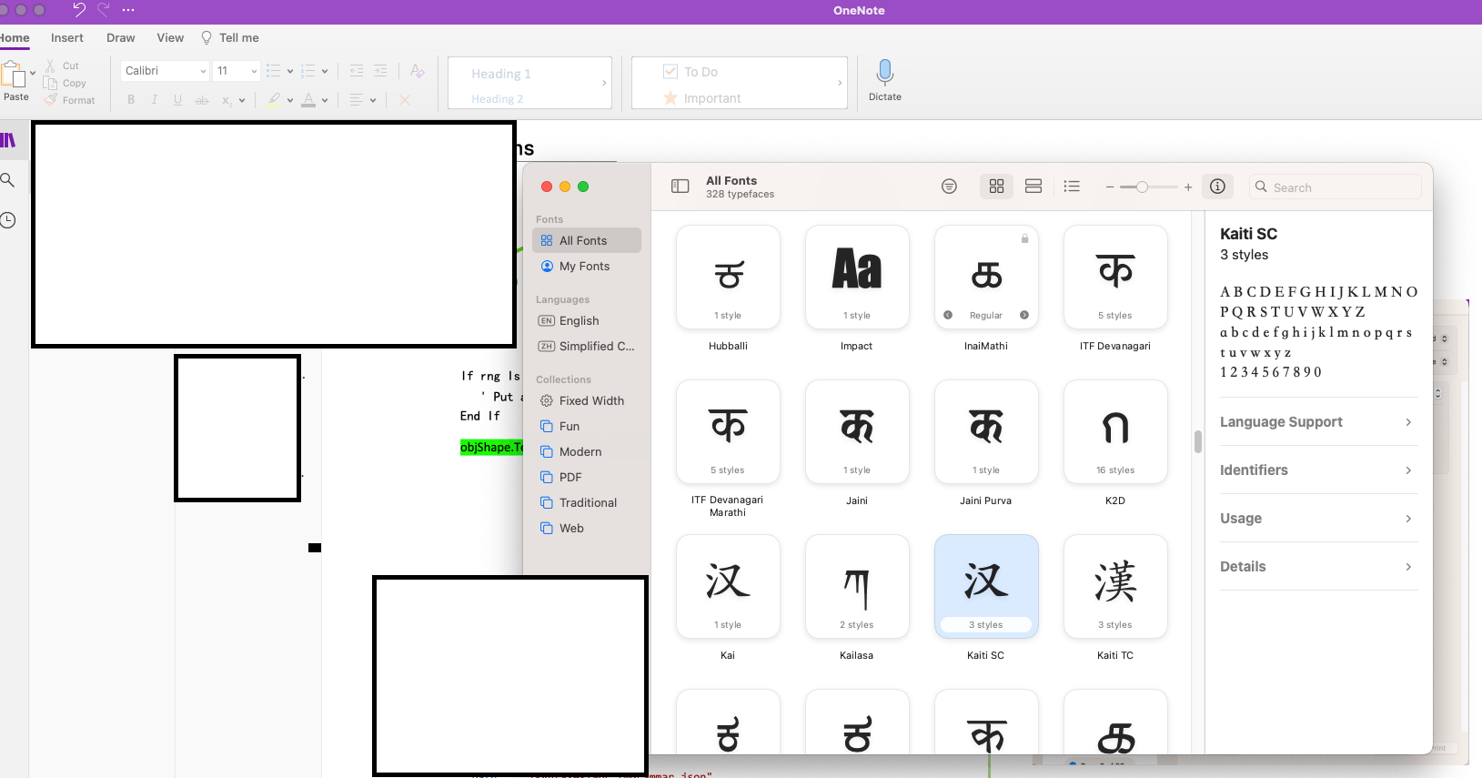Open the font color dropdown arrow

(325, 100)
